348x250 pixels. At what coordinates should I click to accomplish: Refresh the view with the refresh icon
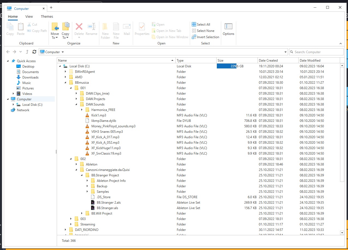tap(34, 52)
